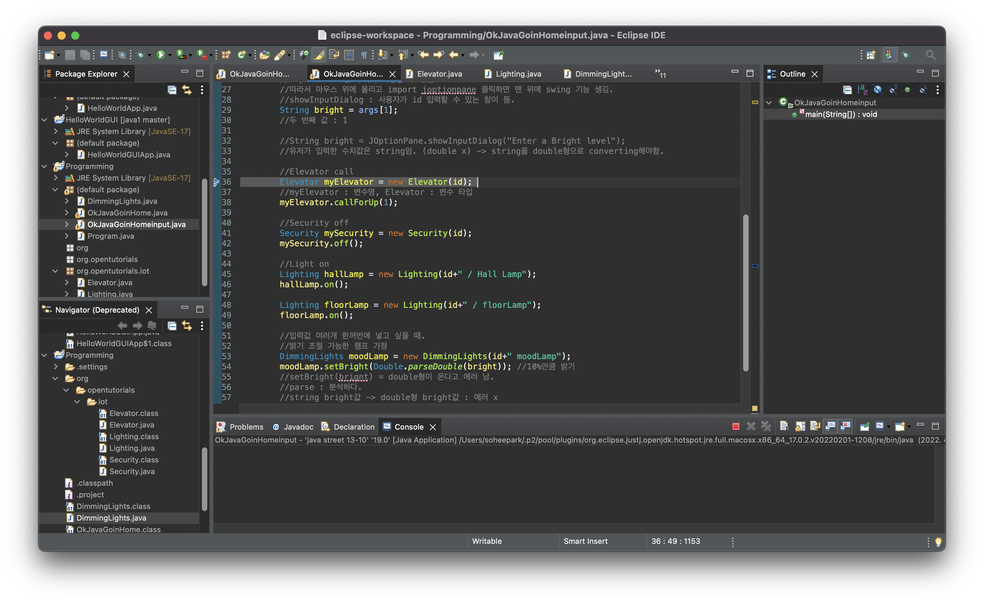This screenshot has width=984, height=602.
Task: Collapse all in Package Explorer
Action: pyautogui.click(x=172, y=90)
